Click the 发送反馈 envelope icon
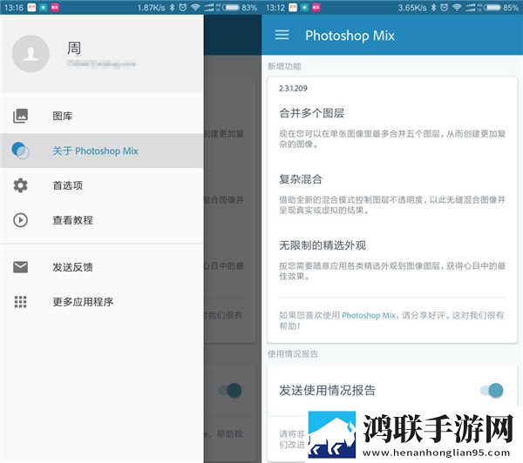 coord(20,267)
